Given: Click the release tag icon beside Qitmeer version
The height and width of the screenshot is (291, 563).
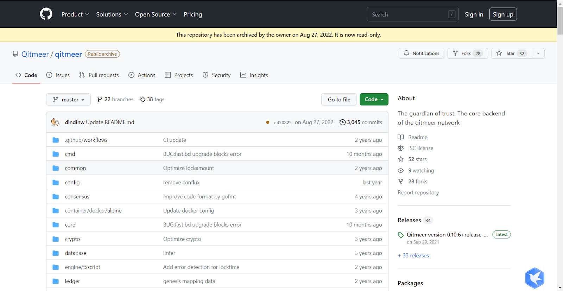Looking at the screenshot, I should point(401,235).
